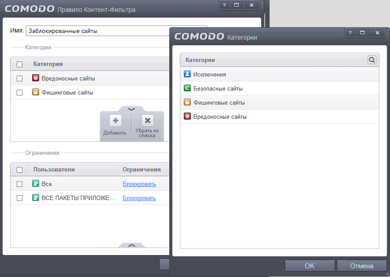Check the Вредоносные сайты category checkbox
Viewport: 390px width, 277px height.
(x=19, y=78)
